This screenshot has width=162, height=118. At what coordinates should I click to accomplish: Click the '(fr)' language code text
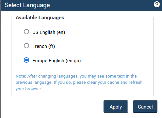click(52, 46)
